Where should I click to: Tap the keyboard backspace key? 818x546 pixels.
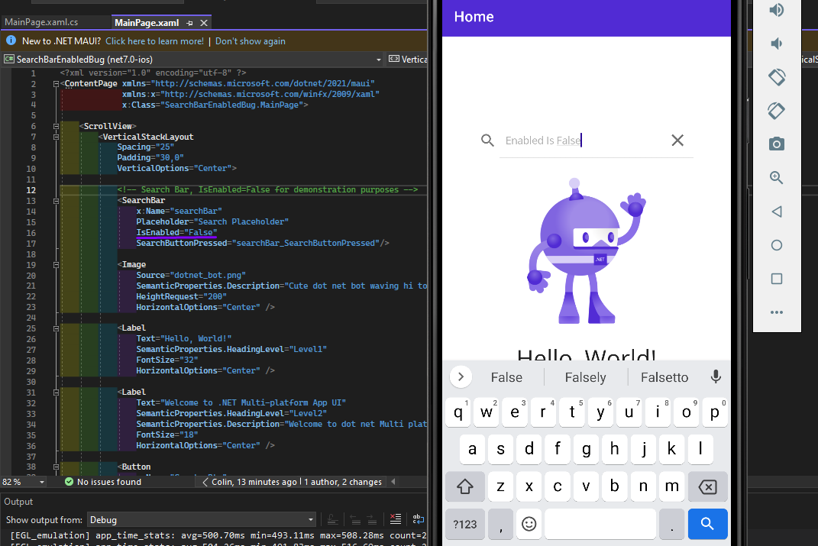click(x=707, y=486)
